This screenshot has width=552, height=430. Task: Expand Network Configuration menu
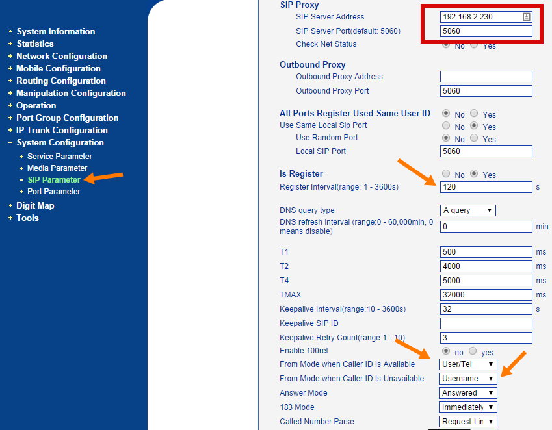click(62, 57)
